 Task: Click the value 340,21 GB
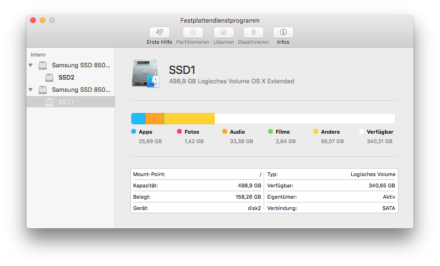(x=380, y=141)
